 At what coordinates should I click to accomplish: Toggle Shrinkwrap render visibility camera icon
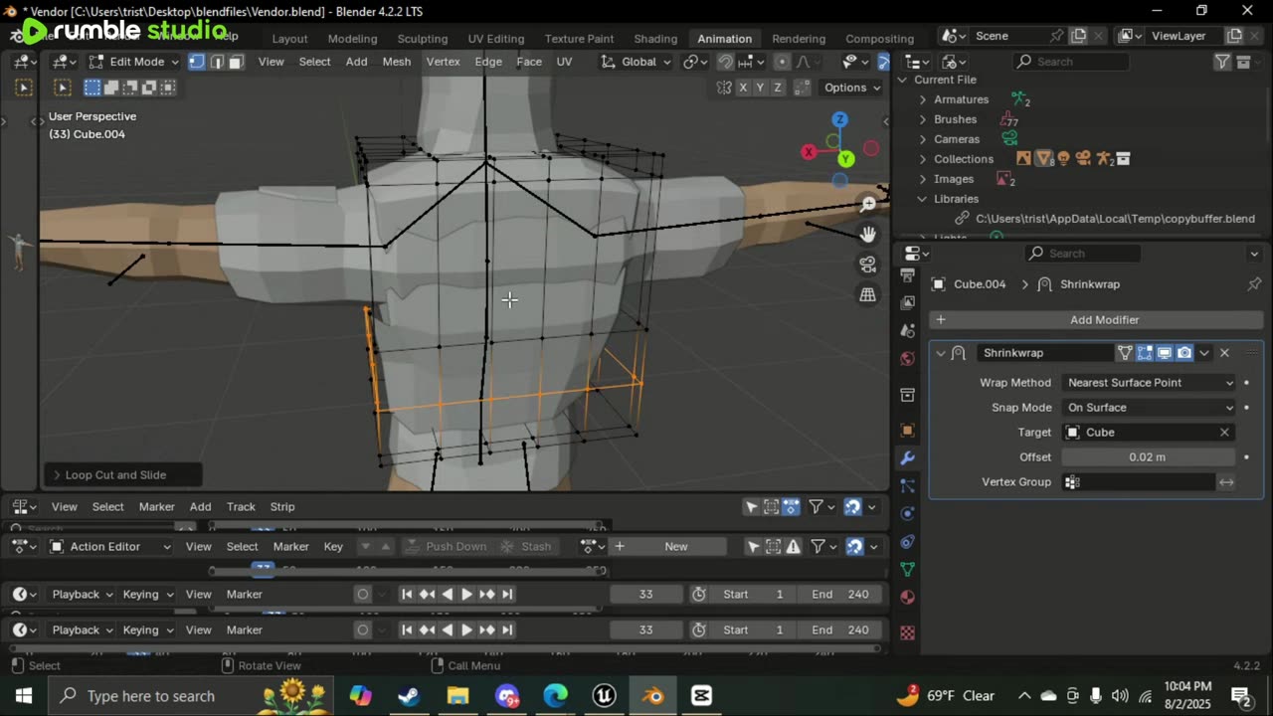click(1184, 353)
